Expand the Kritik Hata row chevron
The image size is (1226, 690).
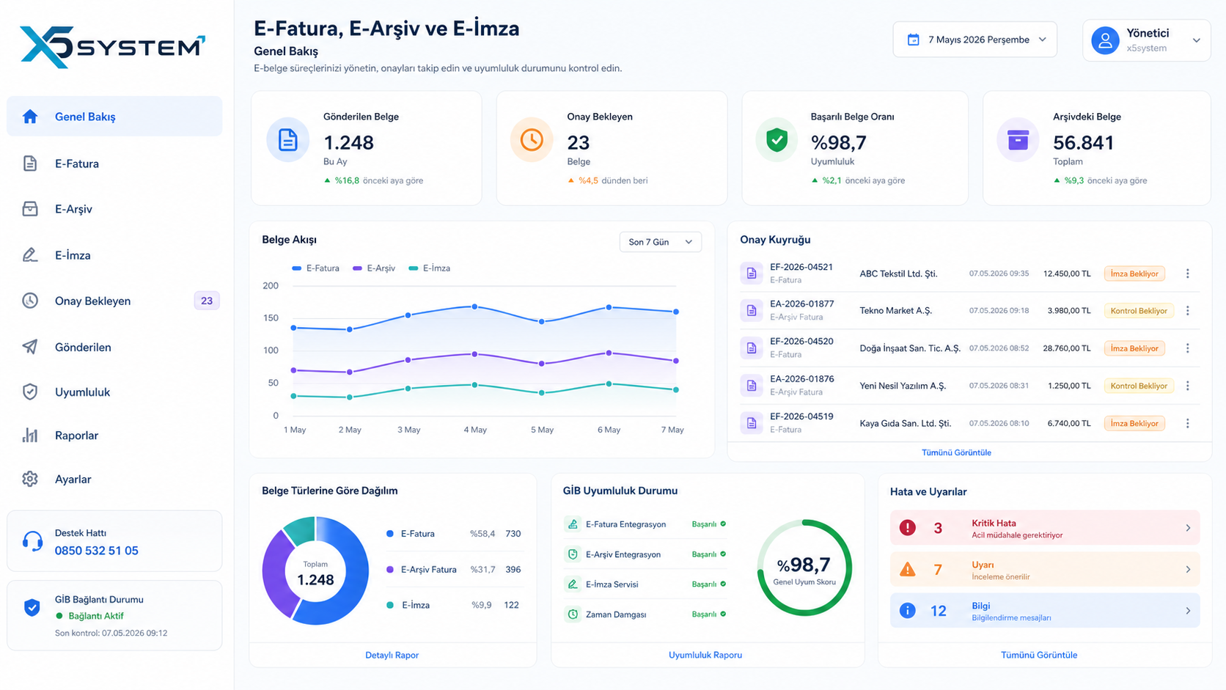pyautogui.click(x=1188, y=528)
